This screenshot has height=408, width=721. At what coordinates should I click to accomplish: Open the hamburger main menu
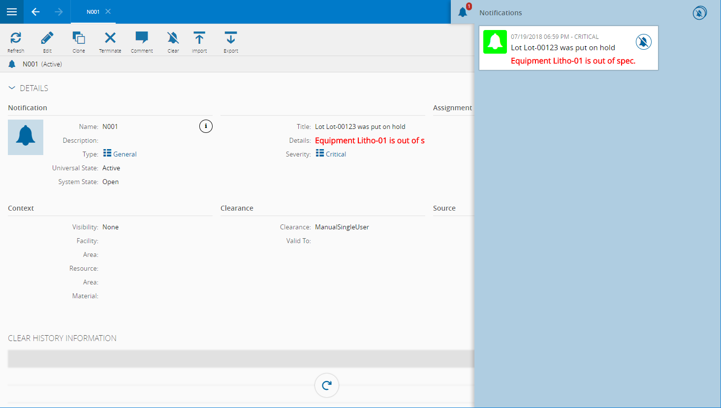pos(12,12)
